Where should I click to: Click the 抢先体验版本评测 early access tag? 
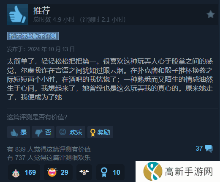pyautogui.click(x=33, y=36)
